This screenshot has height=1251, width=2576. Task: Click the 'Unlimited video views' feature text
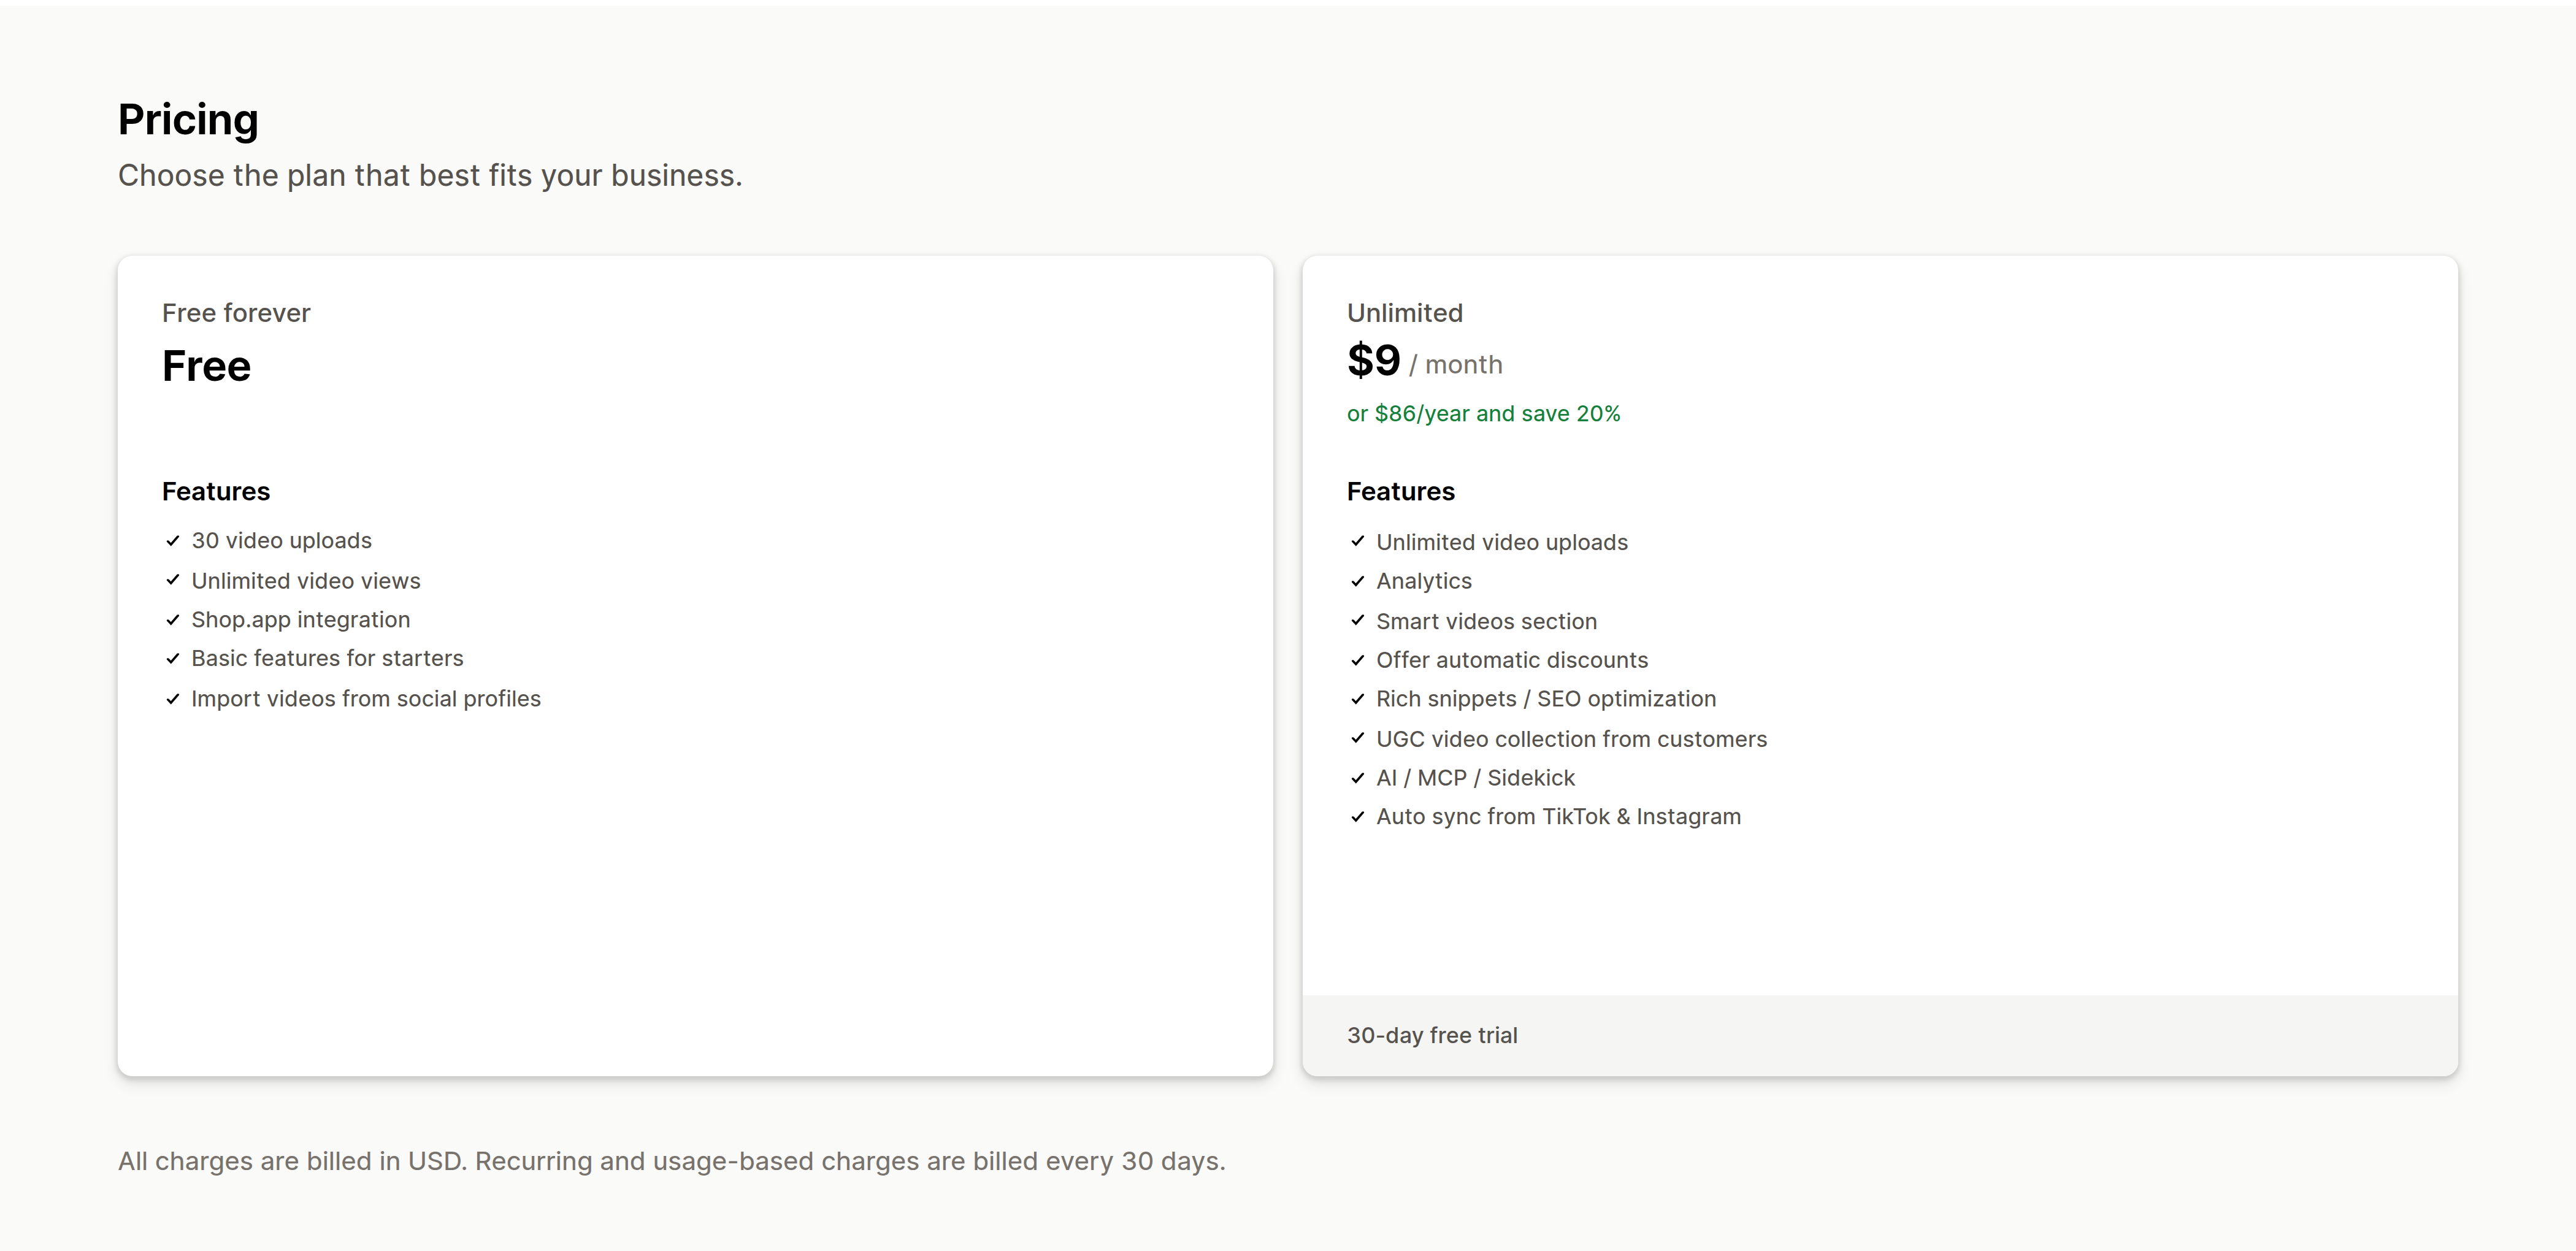[306, 581]
